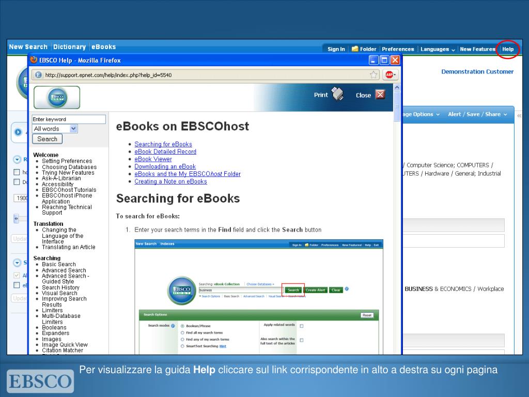Image resolution: width=529 pixels, height=397 pixels.
Task: Bookmark page with the star icon
Action: pos(374,74)
